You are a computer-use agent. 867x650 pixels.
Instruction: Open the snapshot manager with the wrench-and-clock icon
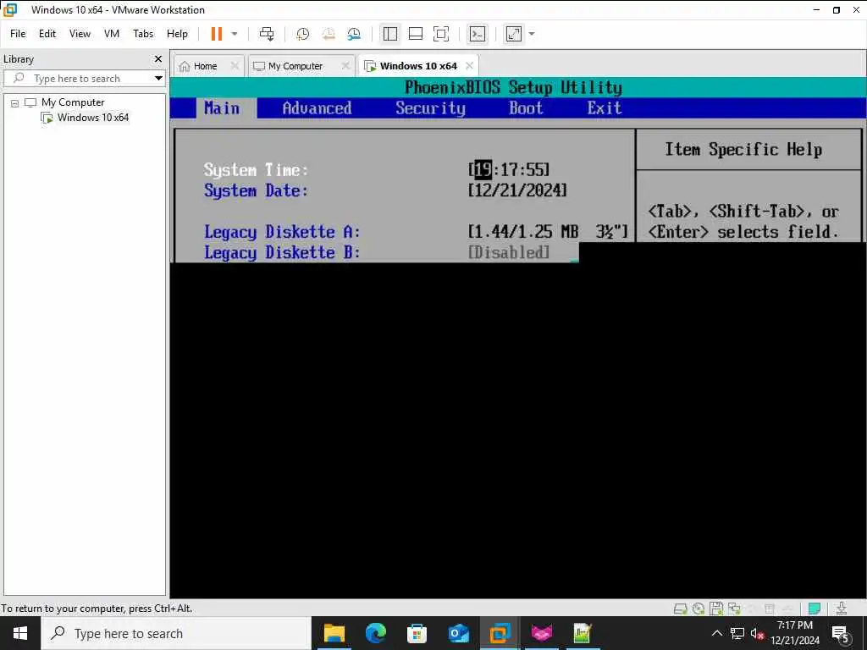pyautogui.click(x=354, y=34)
